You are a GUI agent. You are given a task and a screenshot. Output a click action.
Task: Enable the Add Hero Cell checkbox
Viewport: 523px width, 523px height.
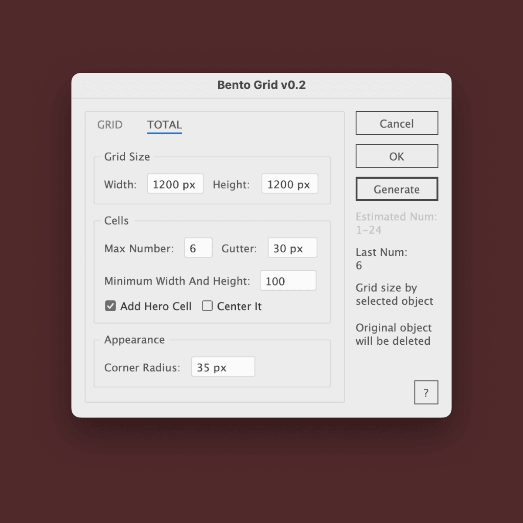pos(110,306)
